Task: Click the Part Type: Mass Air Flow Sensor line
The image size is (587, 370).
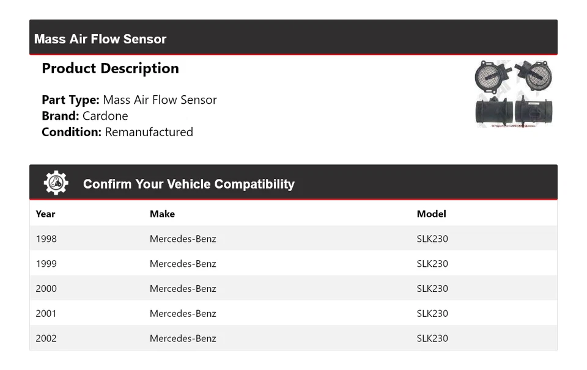Action: [x=129, y=100]
